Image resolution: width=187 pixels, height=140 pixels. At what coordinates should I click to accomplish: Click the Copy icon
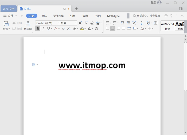14,28
